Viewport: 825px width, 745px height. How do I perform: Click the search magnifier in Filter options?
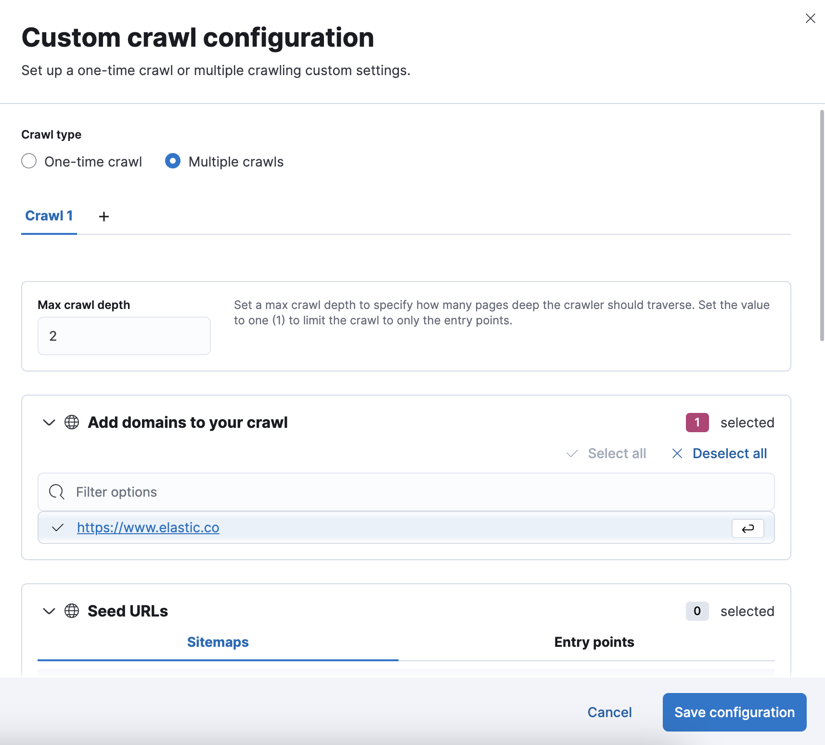tap(56, 492)
